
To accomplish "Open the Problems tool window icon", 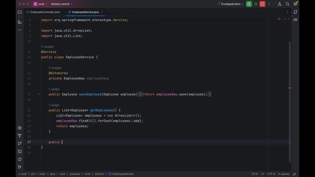I will (x=20, y=159).
